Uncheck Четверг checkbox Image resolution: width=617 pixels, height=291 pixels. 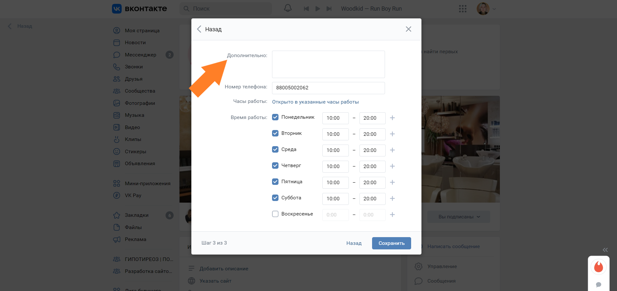click(x=275, y=166)
